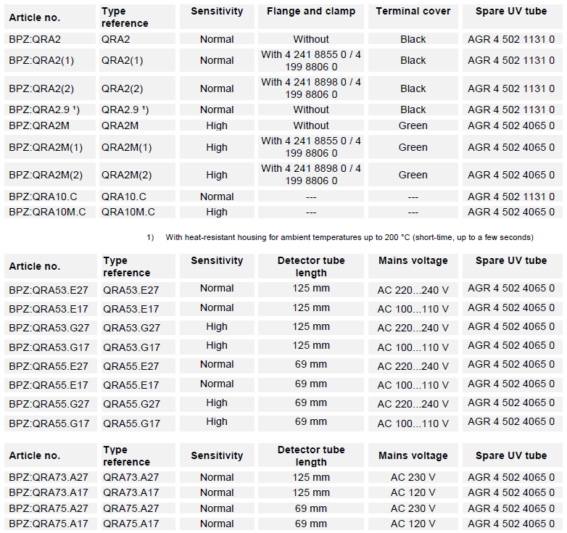Viewport: 567px width, 533px height.
Task: Select article number BPZ:QRA53.E17
Action: pyautogui.click(x=49, y=309)
